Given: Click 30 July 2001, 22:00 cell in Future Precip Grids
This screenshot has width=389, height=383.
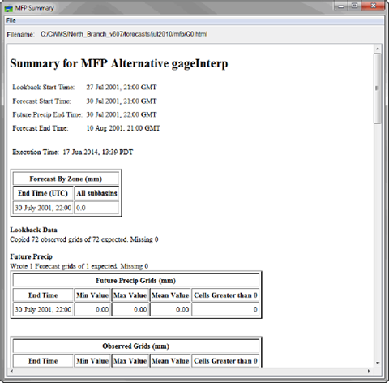Looking at the screenshot, I should [43, 309].
